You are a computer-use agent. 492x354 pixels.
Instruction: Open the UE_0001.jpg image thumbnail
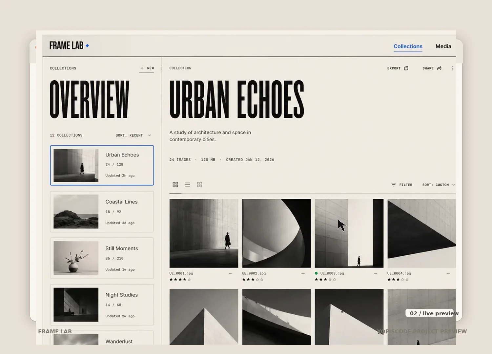[x=204, y=233]
